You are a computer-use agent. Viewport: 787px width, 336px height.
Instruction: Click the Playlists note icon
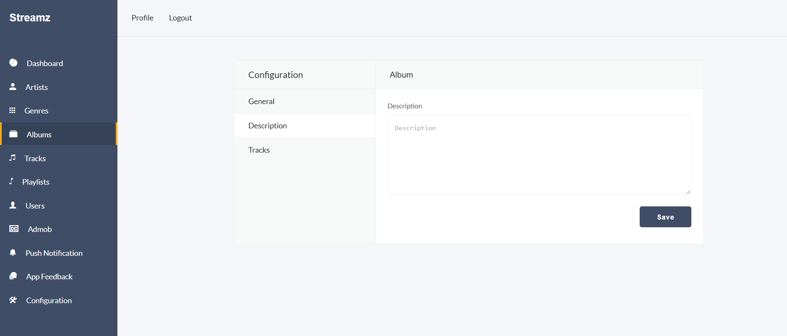click(x=12, y=181)
